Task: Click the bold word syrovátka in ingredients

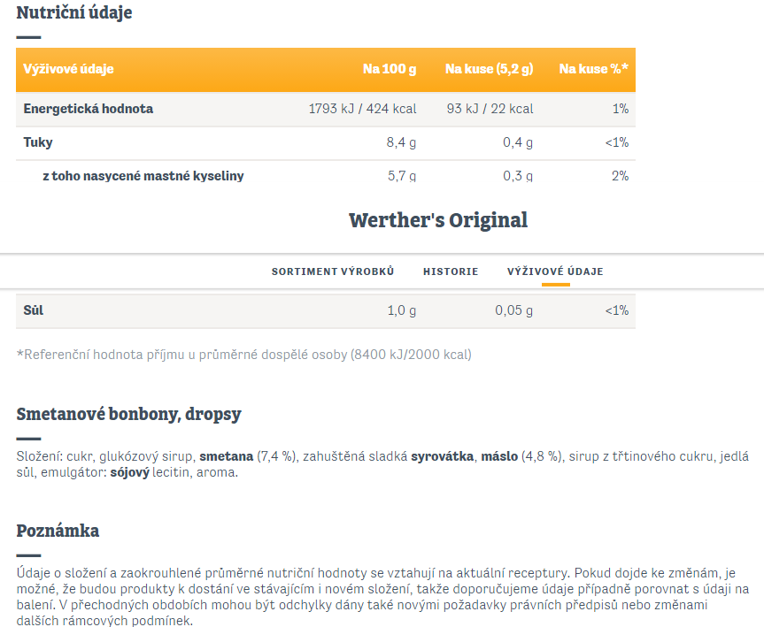Action: coord(443,456)
